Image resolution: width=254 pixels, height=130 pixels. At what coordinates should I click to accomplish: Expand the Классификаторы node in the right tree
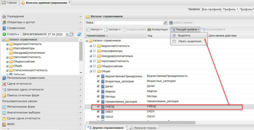[91, 51]
